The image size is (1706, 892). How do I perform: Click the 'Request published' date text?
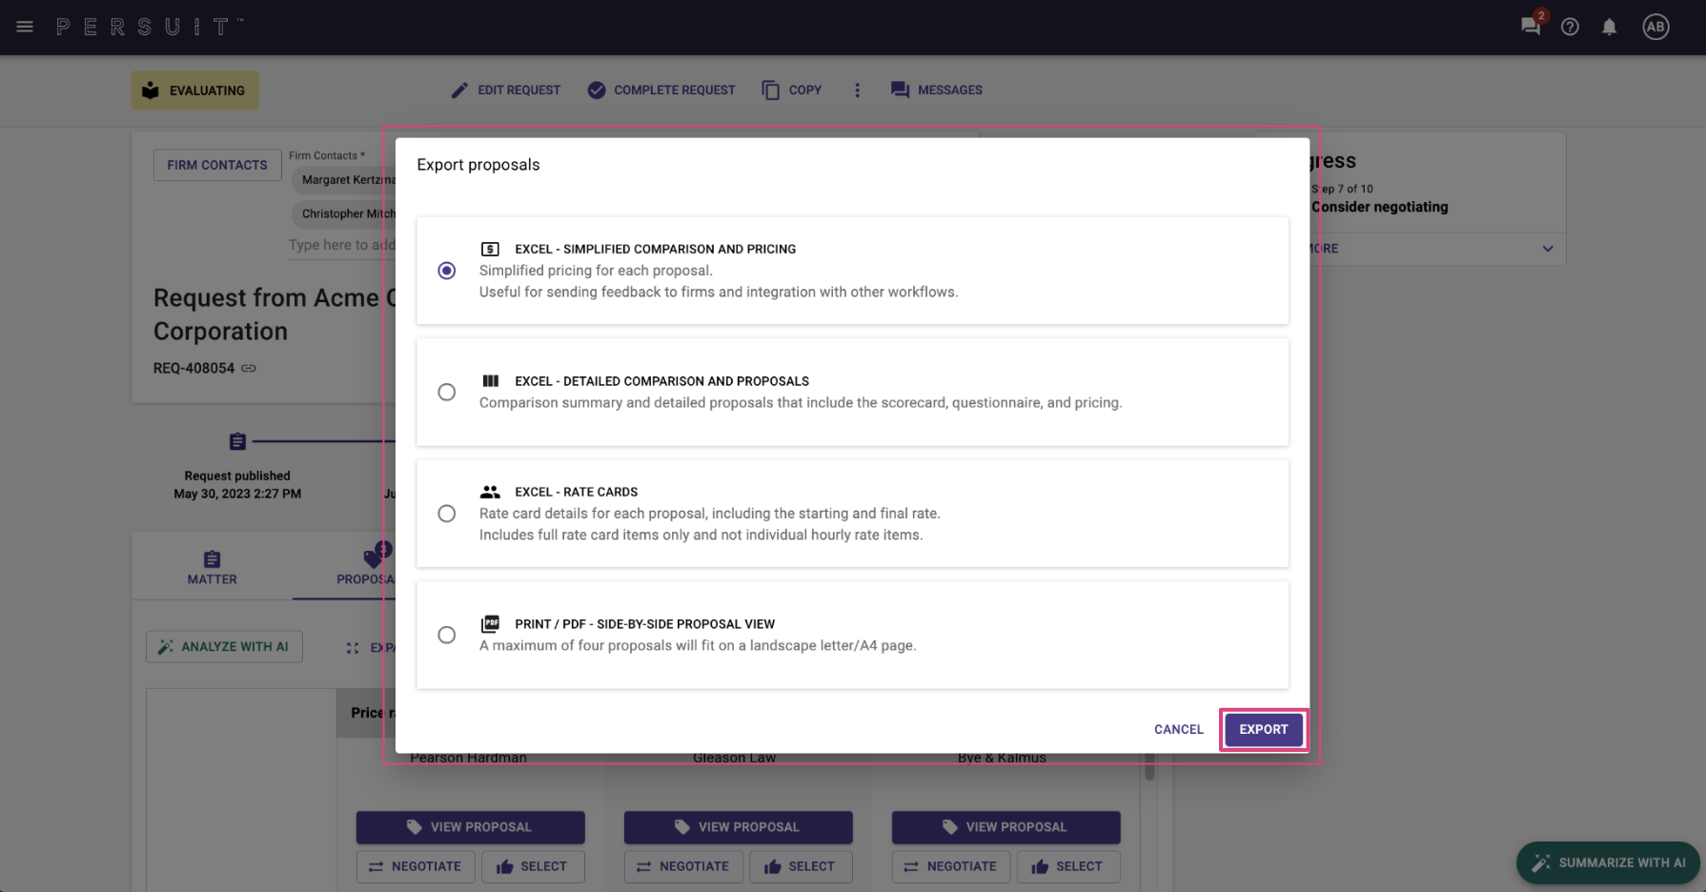(237, 494)
